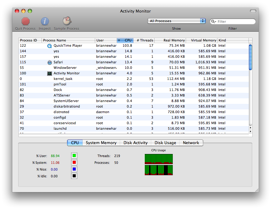Select the ATSServer process row
The width and height of the screenshot is (271, 209).
[x=134, y=95]
